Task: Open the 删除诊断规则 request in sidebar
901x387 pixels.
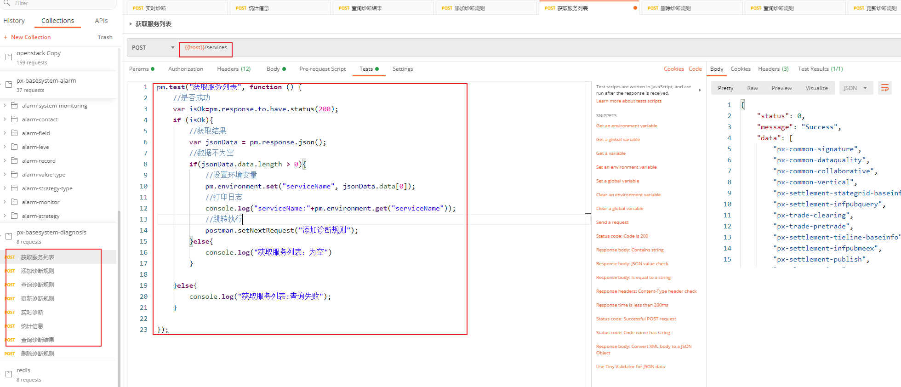Action: pyautogui.click(x=38, y=354)
